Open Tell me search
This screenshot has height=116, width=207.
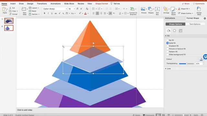click(x=115, y=4)
